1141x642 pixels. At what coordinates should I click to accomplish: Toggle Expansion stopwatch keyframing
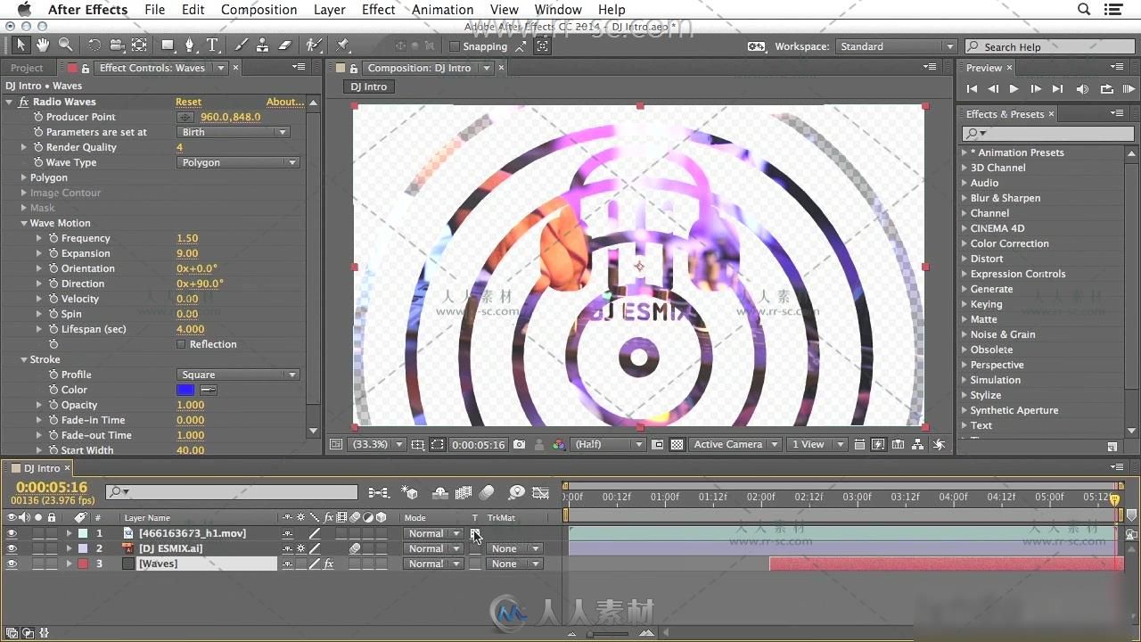53,253
